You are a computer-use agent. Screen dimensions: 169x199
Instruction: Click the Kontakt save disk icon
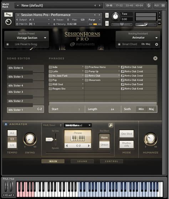coord(163,5)
